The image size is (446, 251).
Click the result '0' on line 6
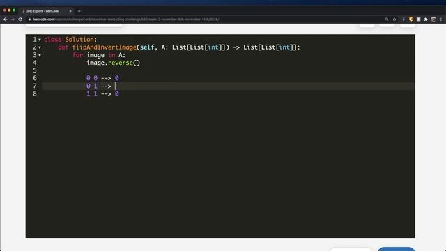[117, 78]
